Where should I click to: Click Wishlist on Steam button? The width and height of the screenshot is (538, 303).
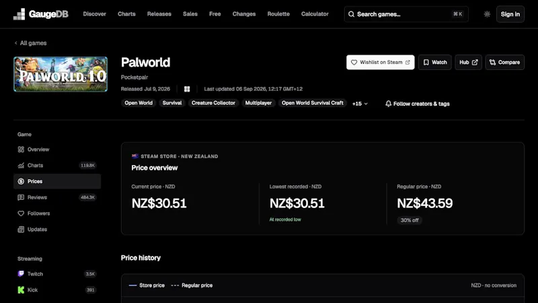[380, 62]
